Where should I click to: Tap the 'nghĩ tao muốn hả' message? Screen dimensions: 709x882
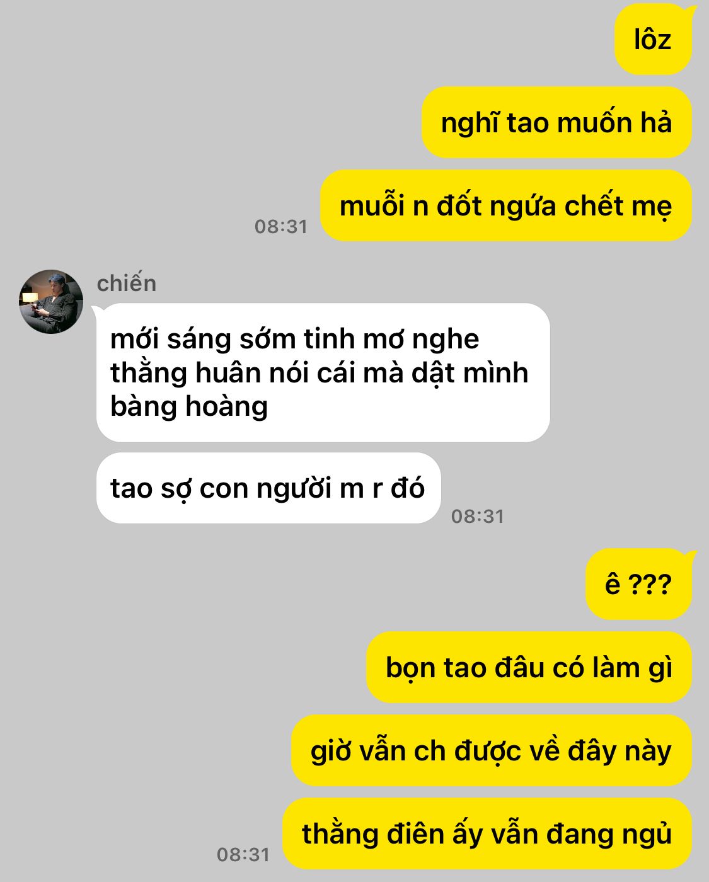(x=556, y=122)
